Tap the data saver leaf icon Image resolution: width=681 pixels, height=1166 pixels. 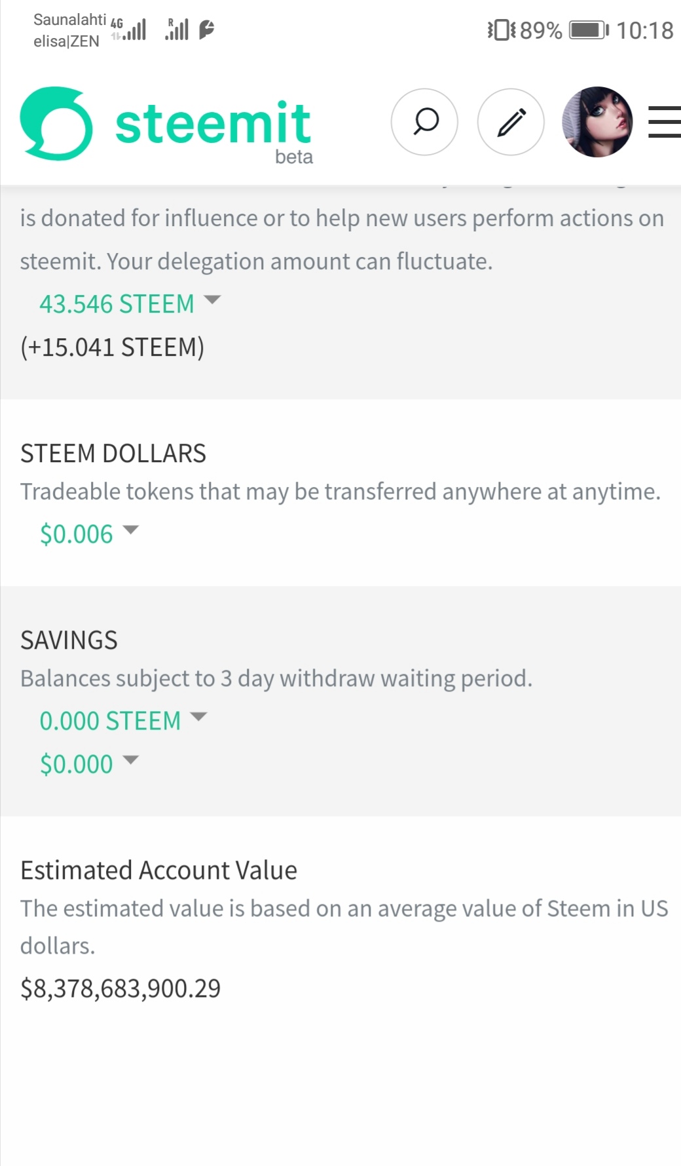(x=206, y=29)
